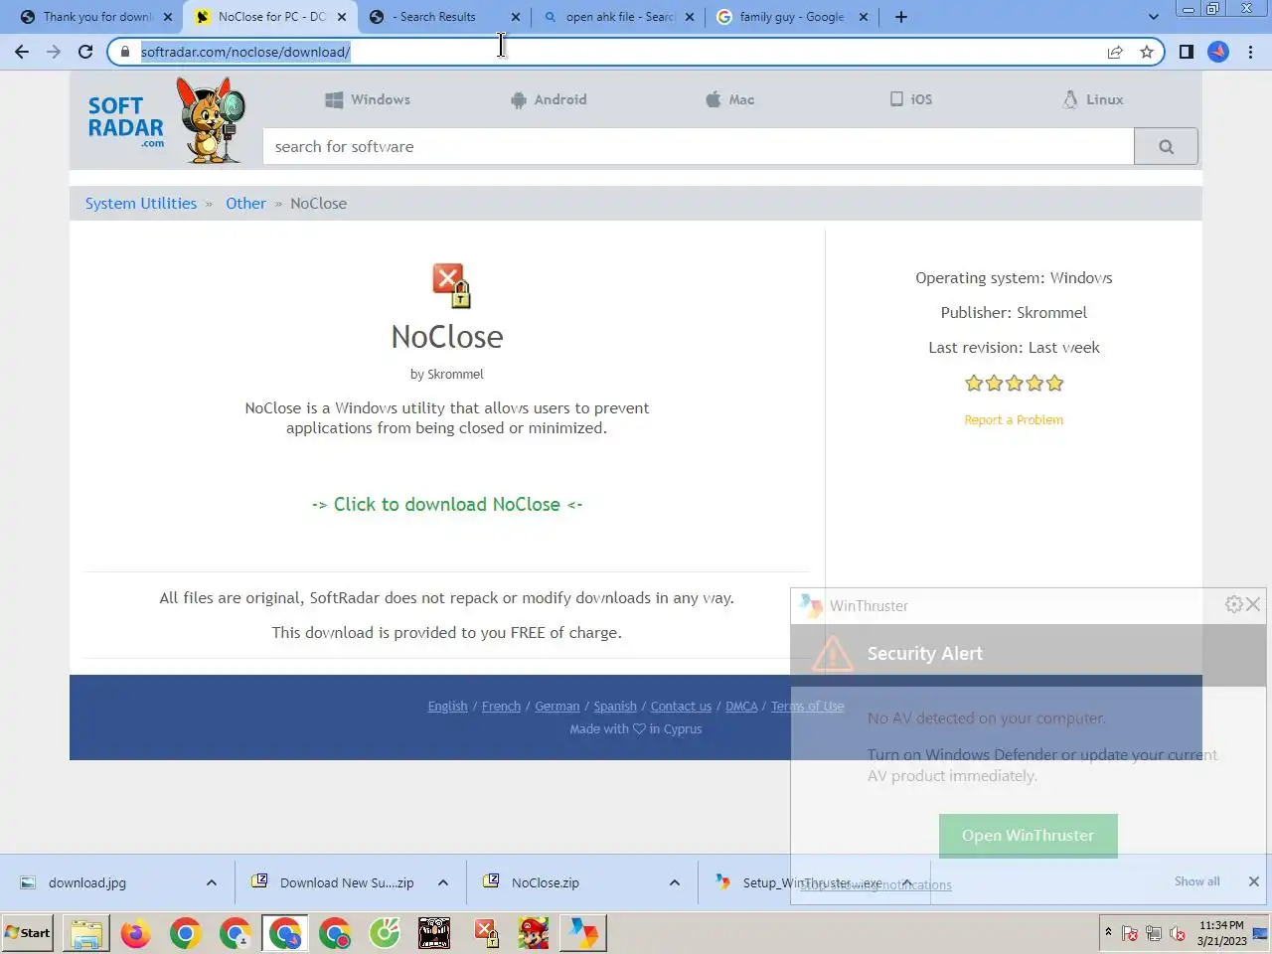
Task: Open the Report a Problem link
Action: click(x=1014, y=419)
